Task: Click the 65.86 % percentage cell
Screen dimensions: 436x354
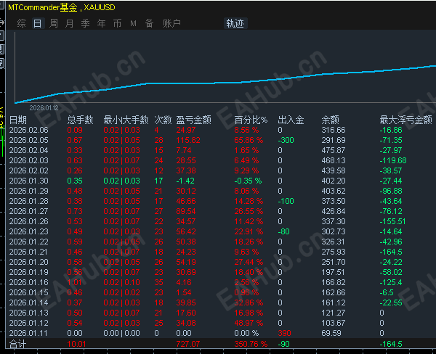Action: tap(249, 140)
